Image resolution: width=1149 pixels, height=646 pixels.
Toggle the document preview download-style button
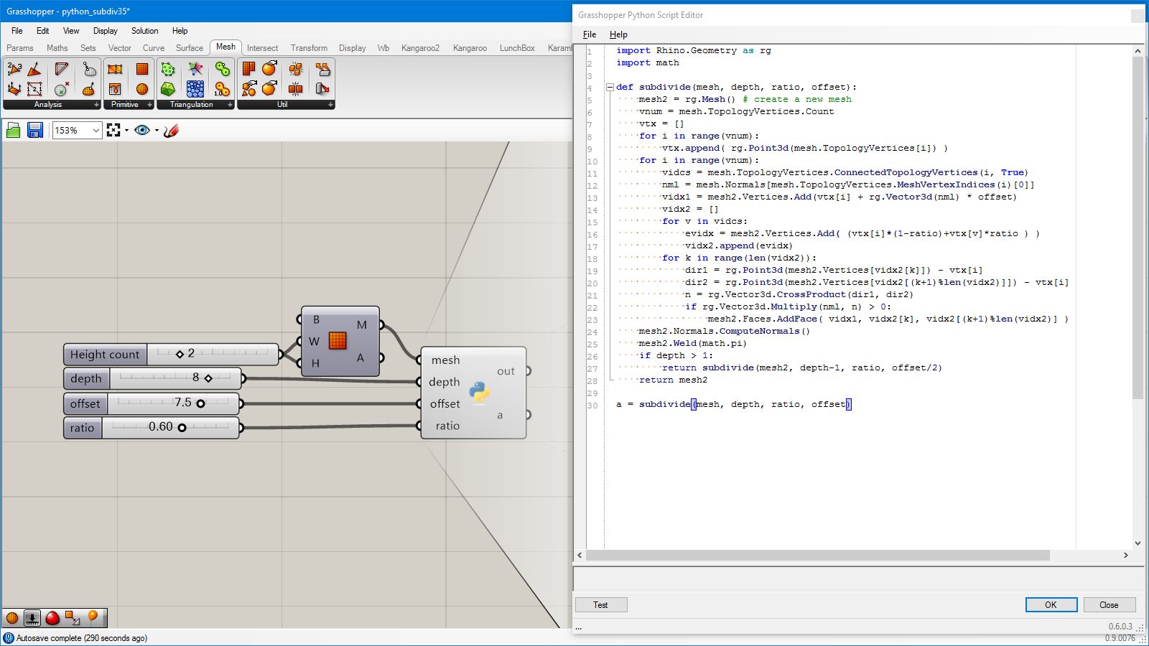32,618
